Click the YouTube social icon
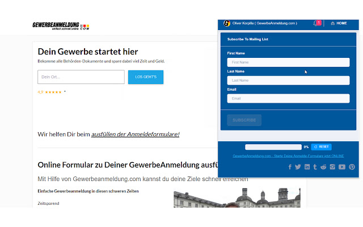363x227 pixels. [x=342, y=167]
